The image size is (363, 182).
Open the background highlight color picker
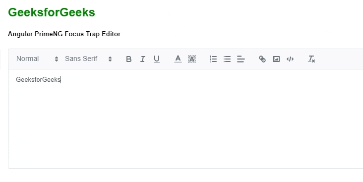tap(192, 59)
